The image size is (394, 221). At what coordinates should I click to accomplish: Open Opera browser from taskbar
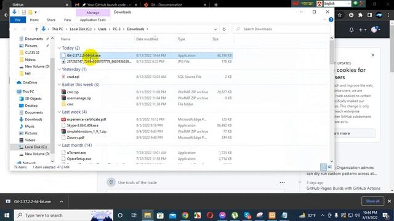point(210,215)
